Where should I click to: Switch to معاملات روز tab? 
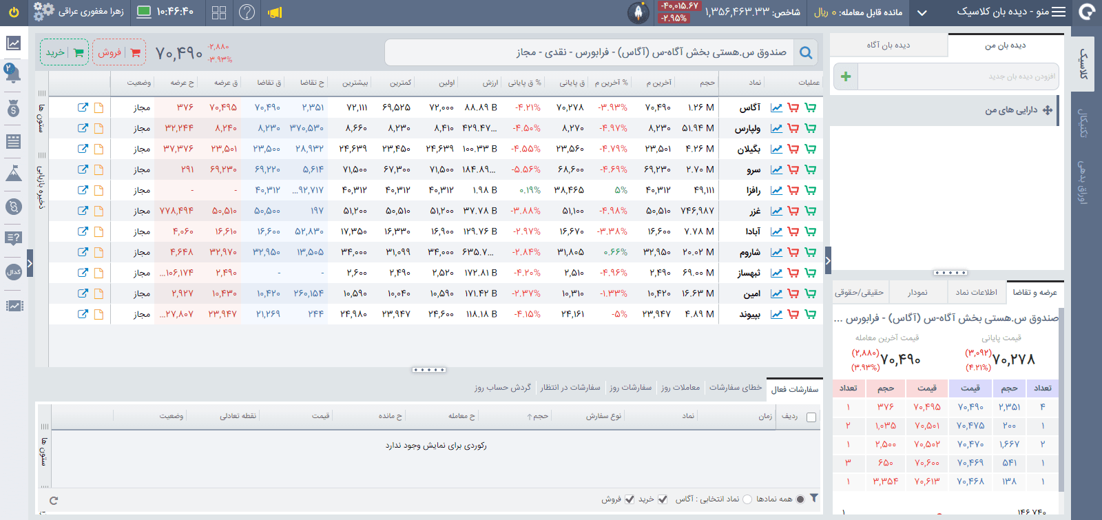(680, 388)
